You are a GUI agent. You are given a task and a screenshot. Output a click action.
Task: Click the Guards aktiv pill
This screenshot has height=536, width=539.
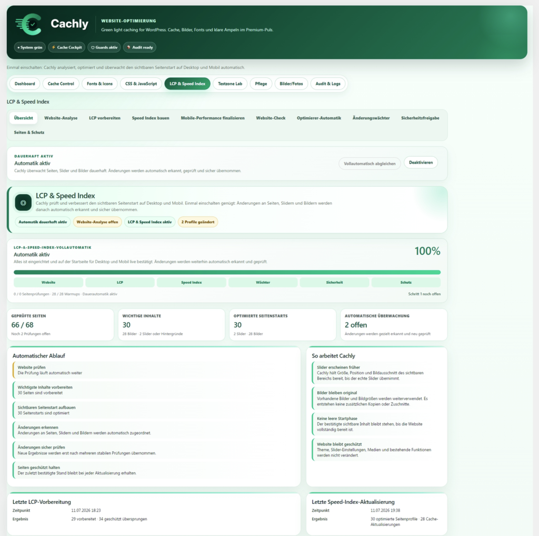104,47
